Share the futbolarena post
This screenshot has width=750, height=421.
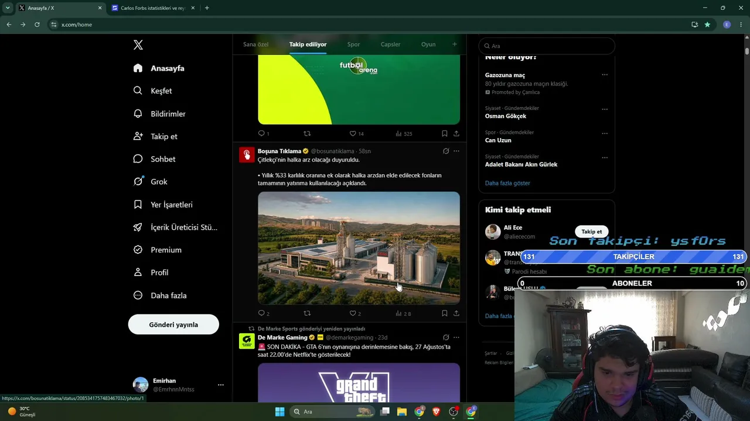(456, 133)
